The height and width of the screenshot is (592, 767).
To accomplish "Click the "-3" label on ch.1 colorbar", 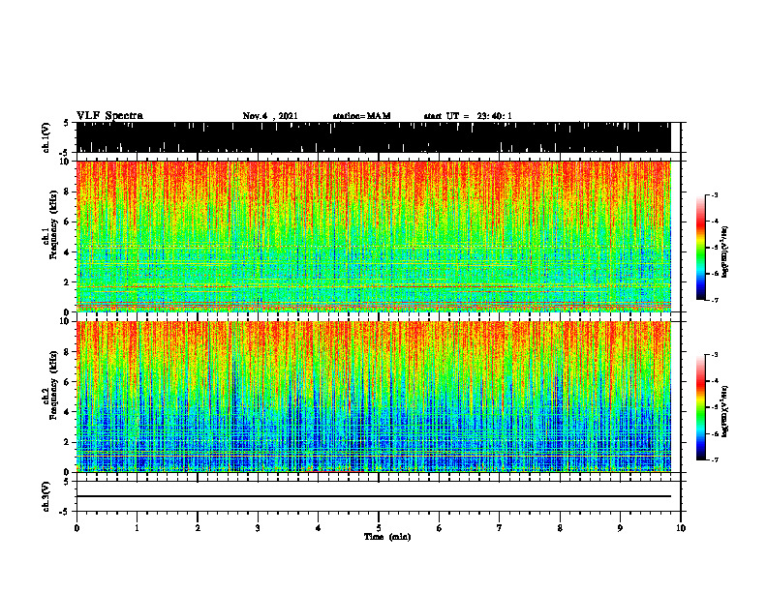I will tap(714, 194).
